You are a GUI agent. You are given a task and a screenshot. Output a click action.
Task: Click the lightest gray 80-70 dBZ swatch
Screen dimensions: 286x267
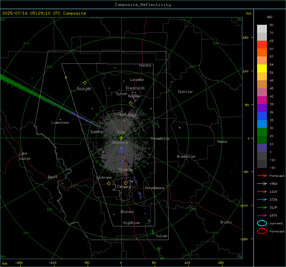[x=262, y=29]
